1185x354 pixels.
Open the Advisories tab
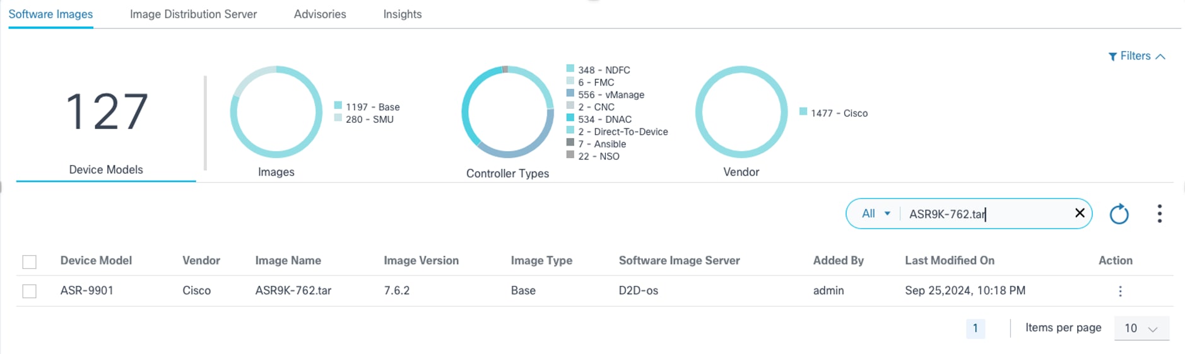click(x=320, y=14)
